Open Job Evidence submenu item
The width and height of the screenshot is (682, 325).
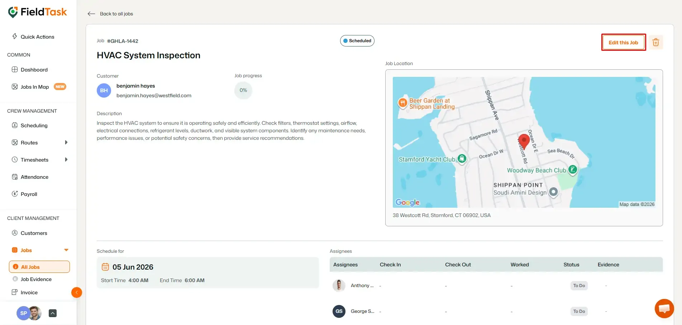point(36,279)
